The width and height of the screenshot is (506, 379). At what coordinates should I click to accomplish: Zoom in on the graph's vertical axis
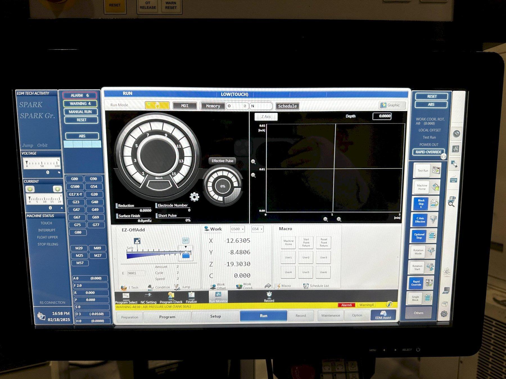[253, 162]
